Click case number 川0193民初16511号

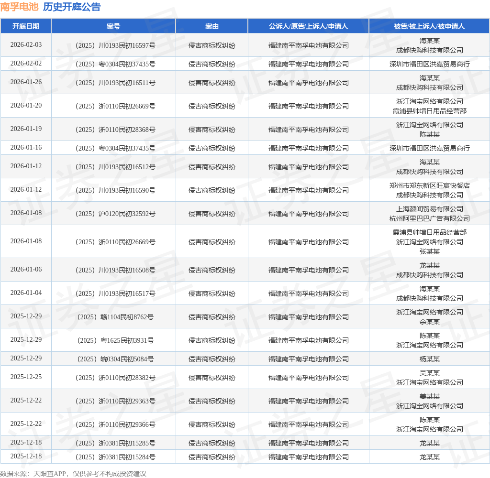pos(116,83)
